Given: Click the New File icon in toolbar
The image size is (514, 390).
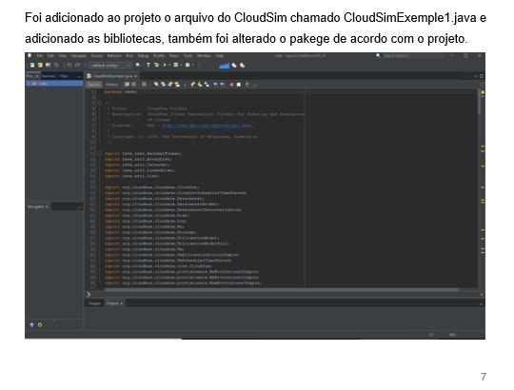Looking at the screenshot, I should point(32,66).
